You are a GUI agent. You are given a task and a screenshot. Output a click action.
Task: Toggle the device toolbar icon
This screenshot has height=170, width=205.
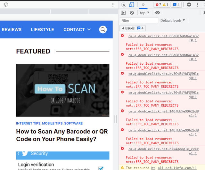click(x=132, y=5)
